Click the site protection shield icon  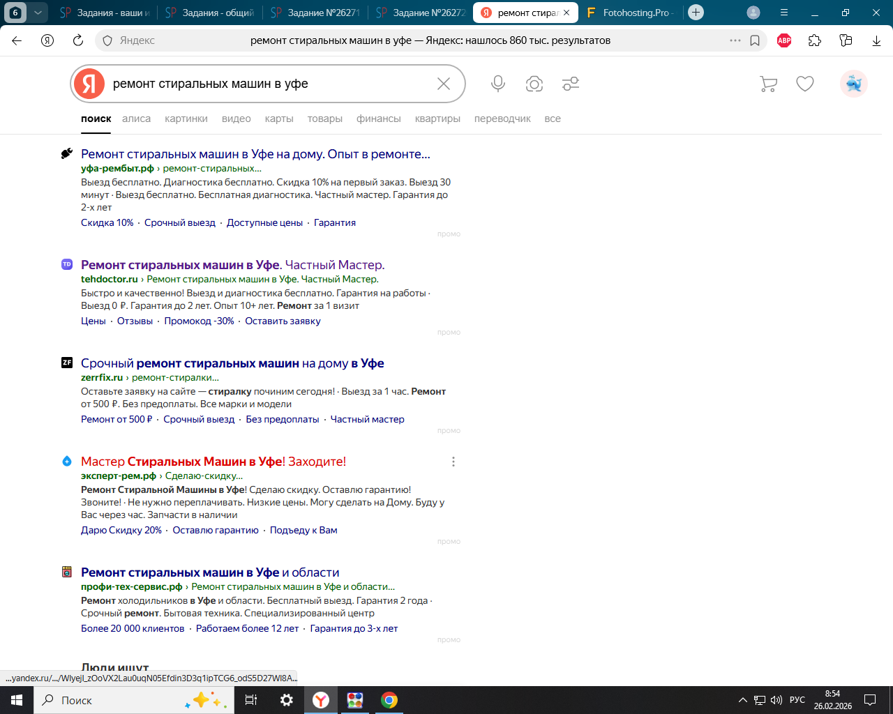pyautogui.click(x=107, y=40)
